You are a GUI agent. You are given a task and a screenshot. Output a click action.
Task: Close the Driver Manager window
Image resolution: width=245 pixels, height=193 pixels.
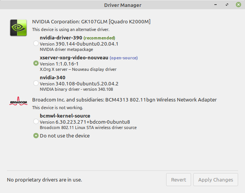238,5
